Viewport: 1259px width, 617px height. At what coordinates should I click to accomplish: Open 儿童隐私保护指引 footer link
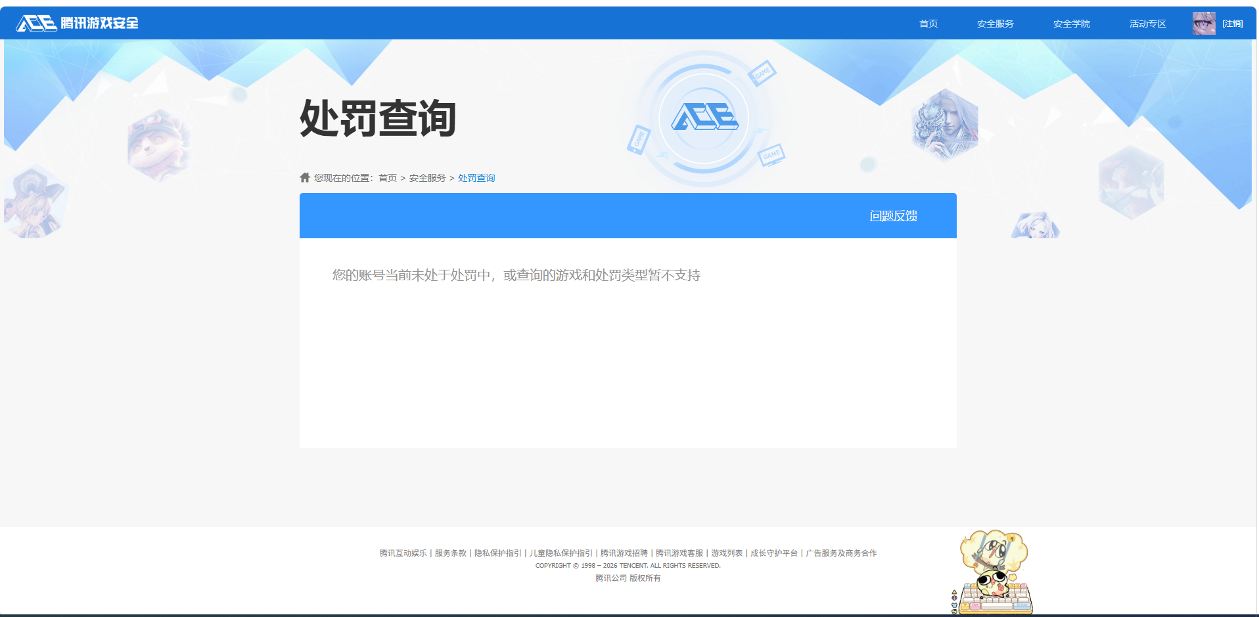[x=561, y=553]
